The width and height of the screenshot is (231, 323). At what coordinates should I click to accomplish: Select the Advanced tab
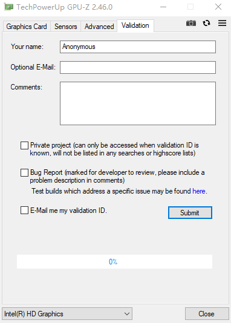pos(99,27)
